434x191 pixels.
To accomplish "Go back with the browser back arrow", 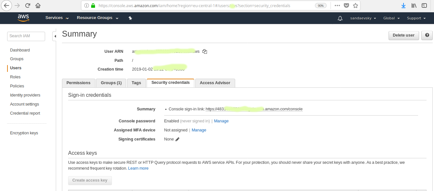I will click(x=6, y=6).
